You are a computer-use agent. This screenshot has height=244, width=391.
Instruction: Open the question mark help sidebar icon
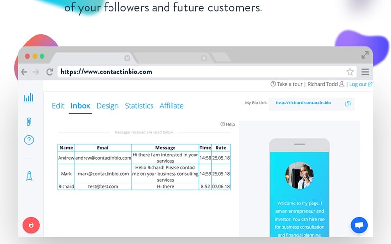[29, 140]
